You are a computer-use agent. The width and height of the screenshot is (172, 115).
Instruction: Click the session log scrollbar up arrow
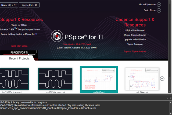171,102
